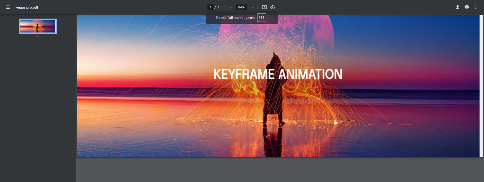484x182 pixels.
Task: Open the three-dot More actions menu
Action: [476, 7]
